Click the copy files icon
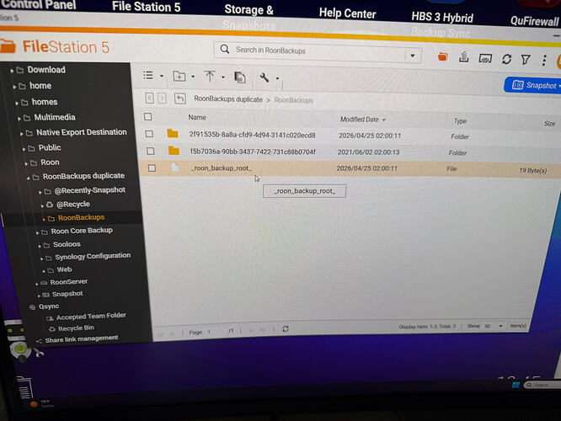561x421 pixels. click(239, 77)
